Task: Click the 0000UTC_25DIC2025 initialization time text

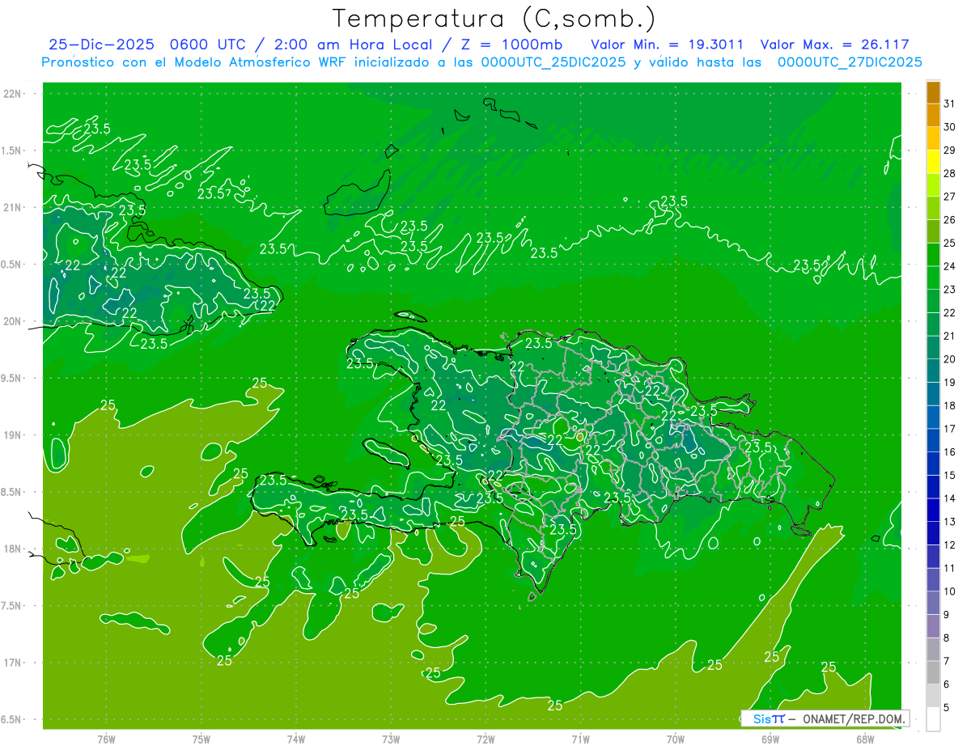Action: pos(553,62)
